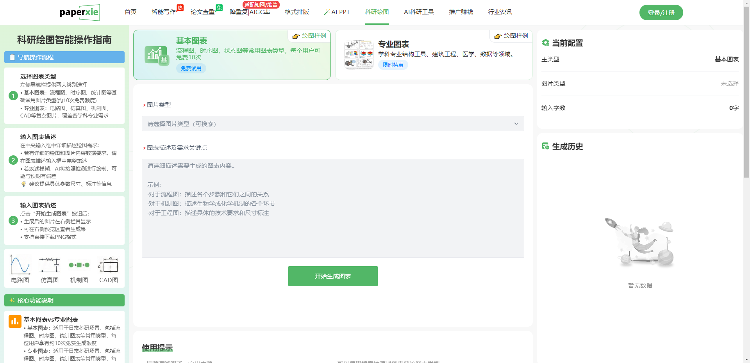This screenshot has width=750, height=363.
Task: Switch to the 科研绘图 tab
Action: click(377, 12)
